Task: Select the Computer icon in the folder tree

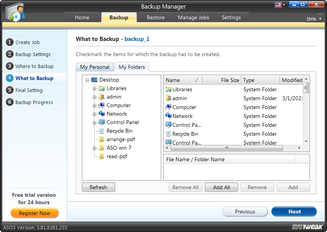Action: point(102,105)
